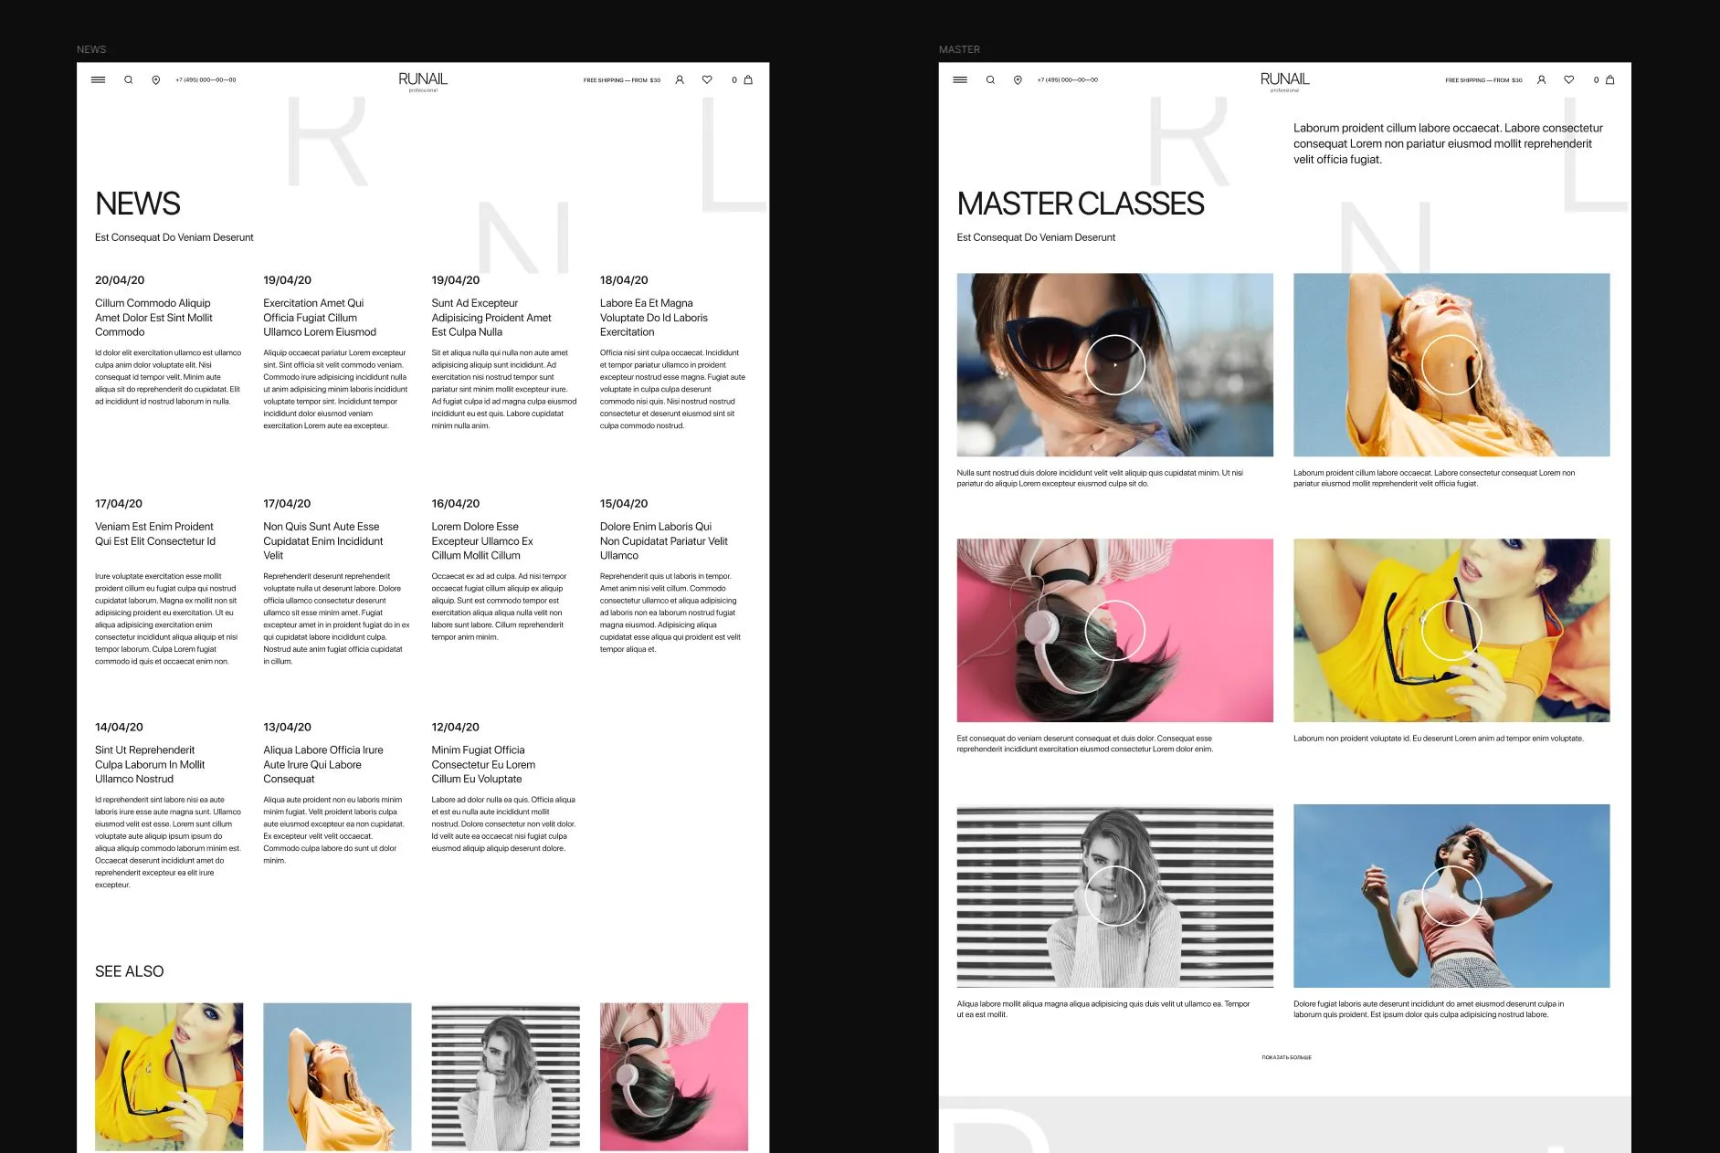Click search icon in Master page header

[990, 80]
